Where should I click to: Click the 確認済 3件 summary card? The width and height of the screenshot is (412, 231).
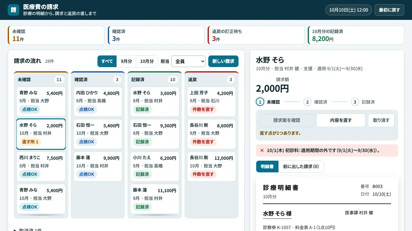click(156, 35)
